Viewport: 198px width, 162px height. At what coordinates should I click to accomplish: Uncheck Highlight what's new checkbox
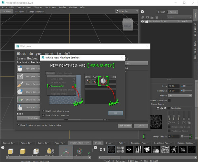43,112
